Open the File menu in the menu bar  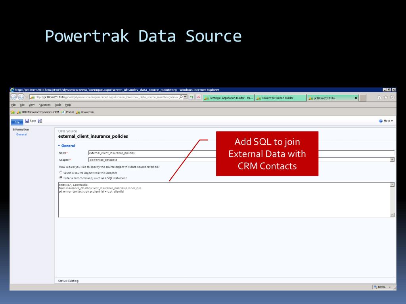pos(13,105)
